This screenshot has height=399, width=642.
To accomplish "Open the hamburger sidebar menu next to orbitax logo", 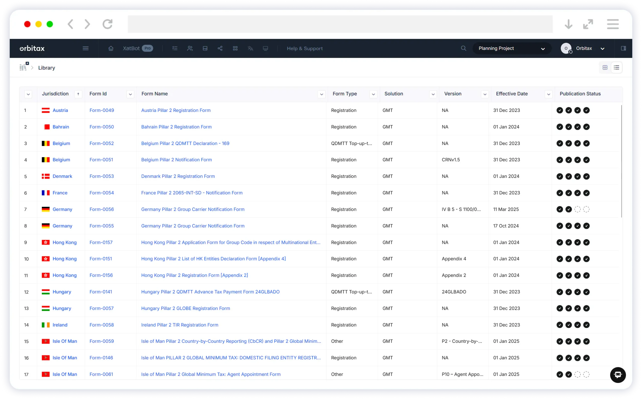I will tap(86, 48).
